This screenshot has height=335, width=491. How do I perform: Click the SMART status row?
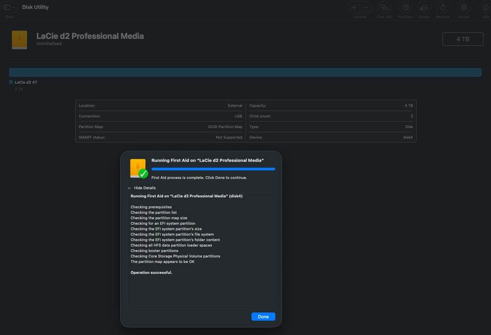click(160, 137)
